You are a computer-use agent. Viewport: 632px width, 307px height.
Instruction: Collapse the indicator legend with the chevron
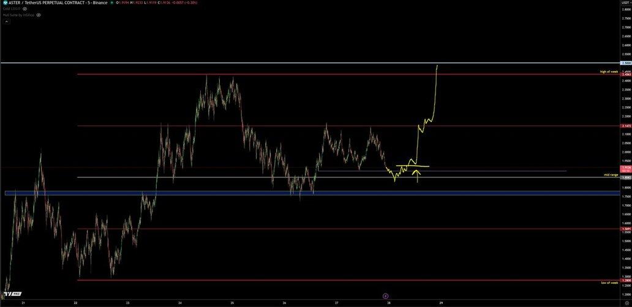click(x=7, y=21)
